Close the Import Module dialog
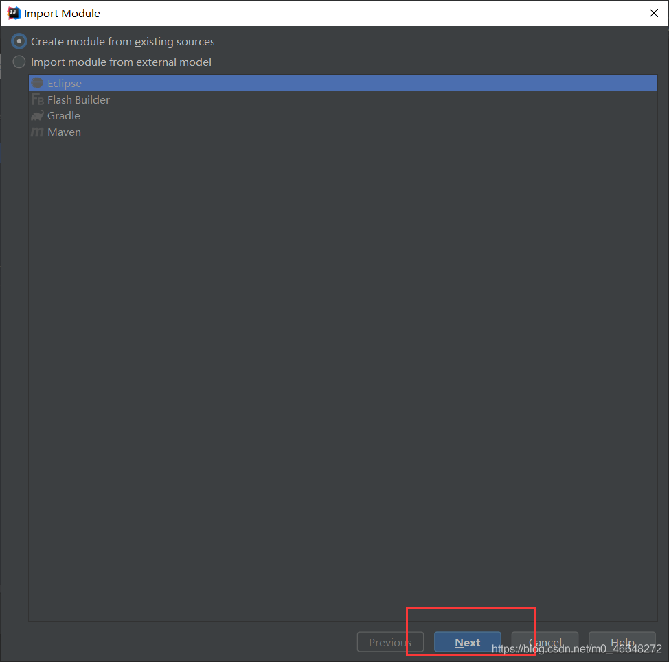 [x=654, y=13]
